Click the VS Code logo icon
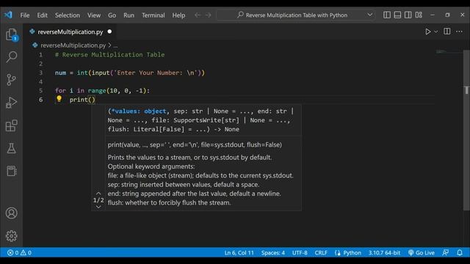470x264 pixels. 8,15
